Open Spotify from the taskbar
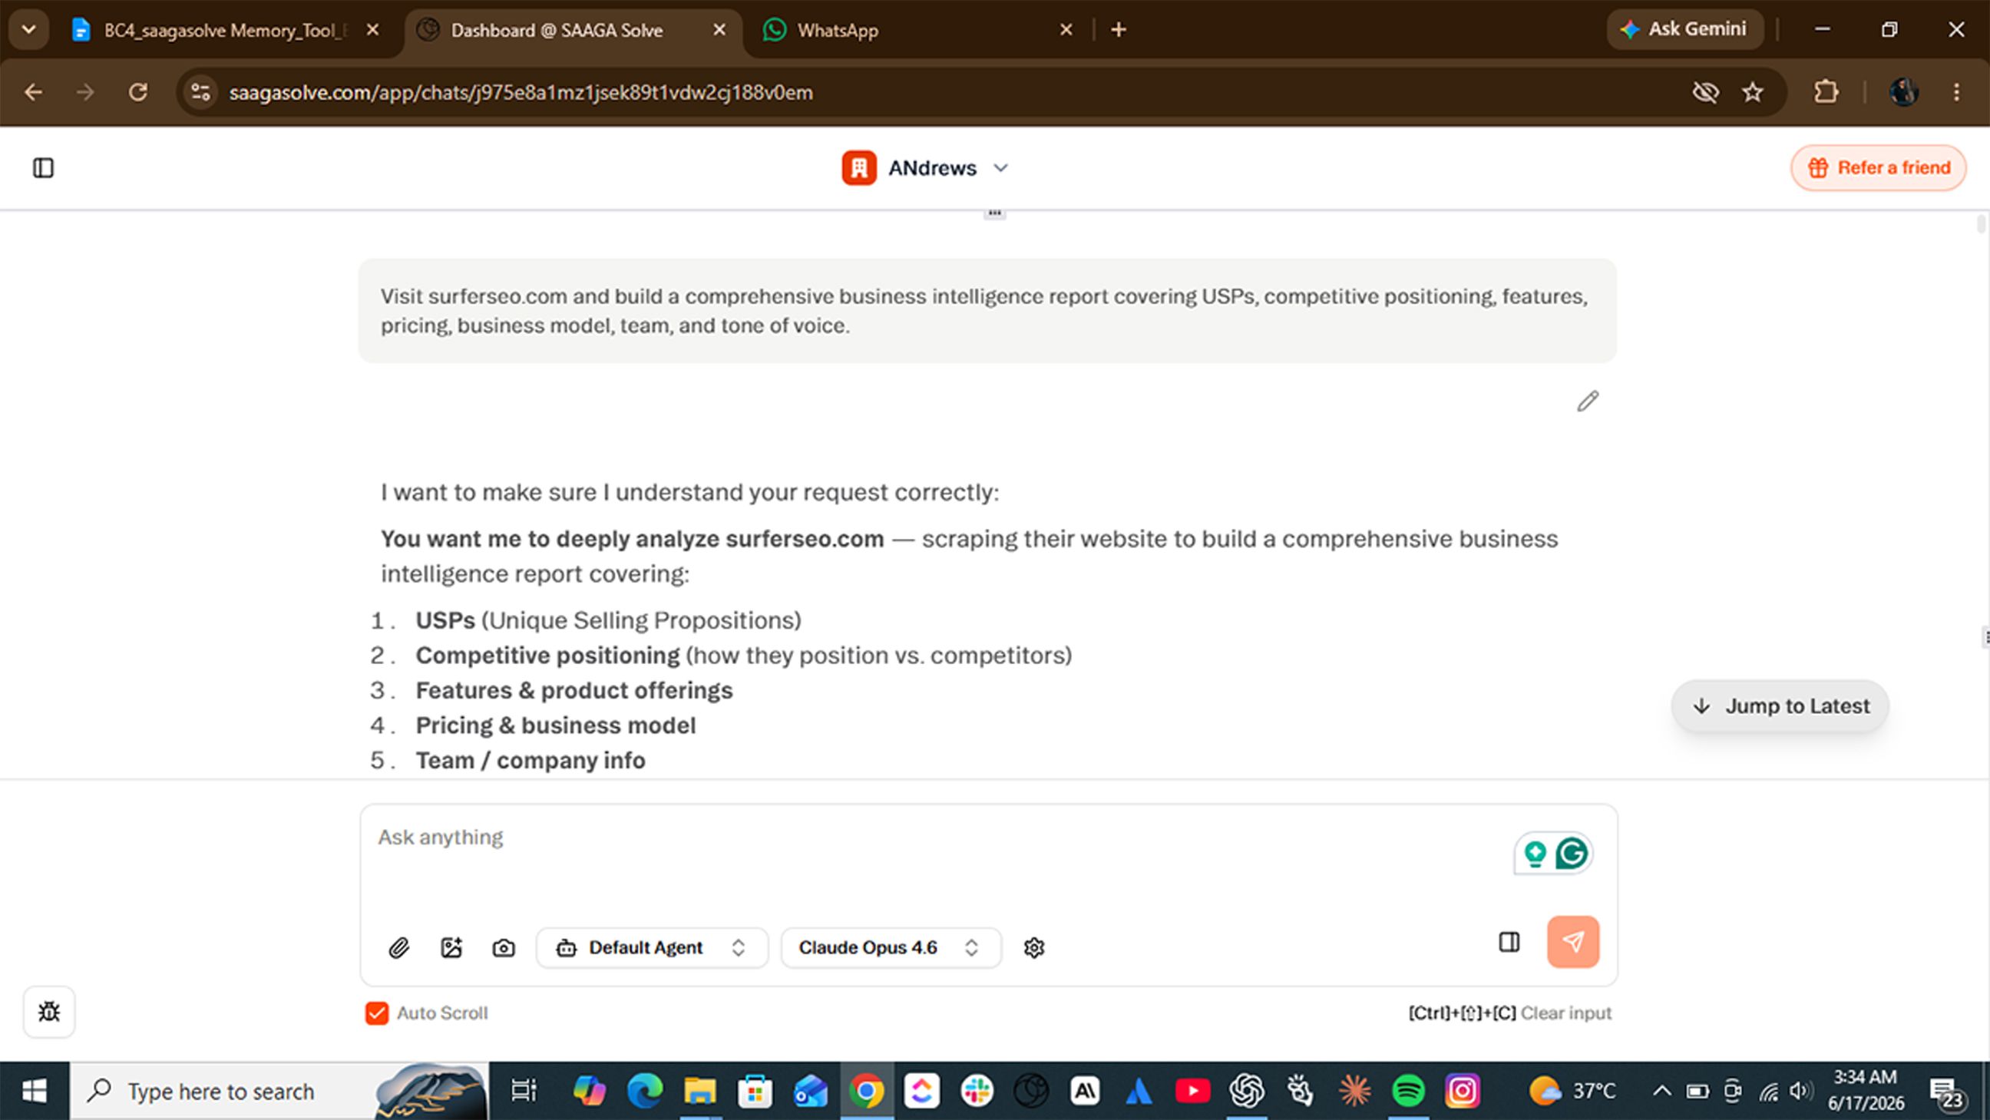Screen dimensions: 1990x1120 [x=1407, y=1091]
